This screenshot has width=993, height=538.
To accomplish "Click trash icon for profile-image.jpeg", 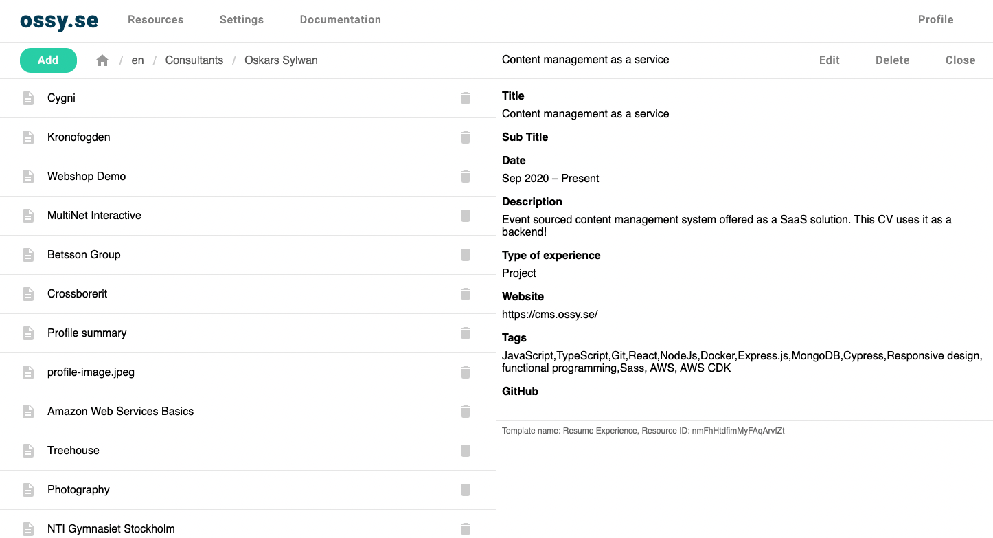I will 466,372.
